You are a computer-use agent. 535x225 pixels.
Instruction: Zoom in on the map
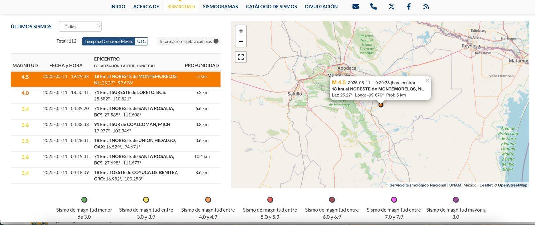point(241,31)
